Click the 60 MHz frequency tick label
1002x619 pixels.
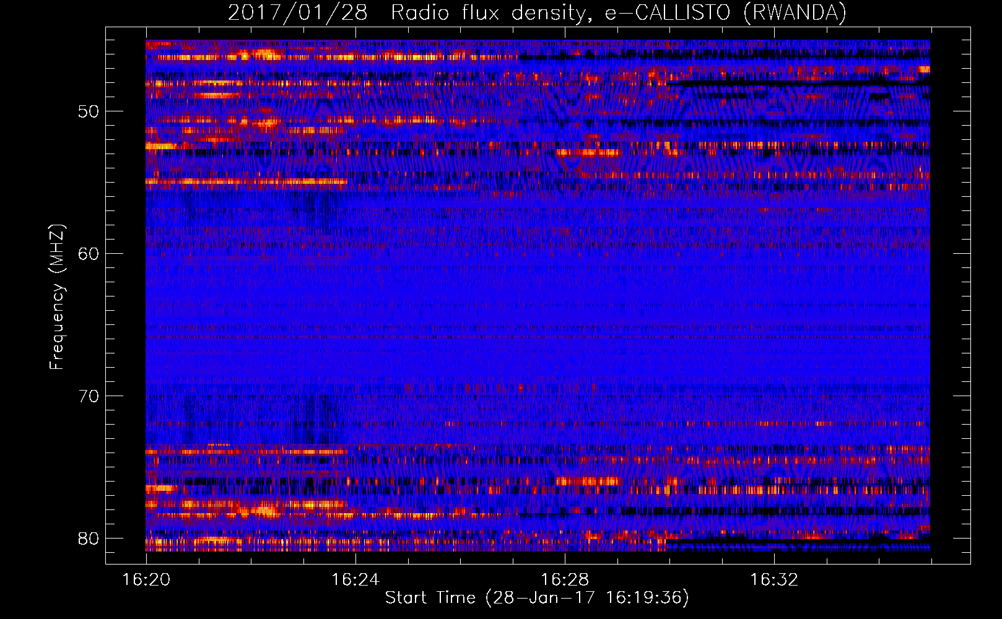coord(89,254)
